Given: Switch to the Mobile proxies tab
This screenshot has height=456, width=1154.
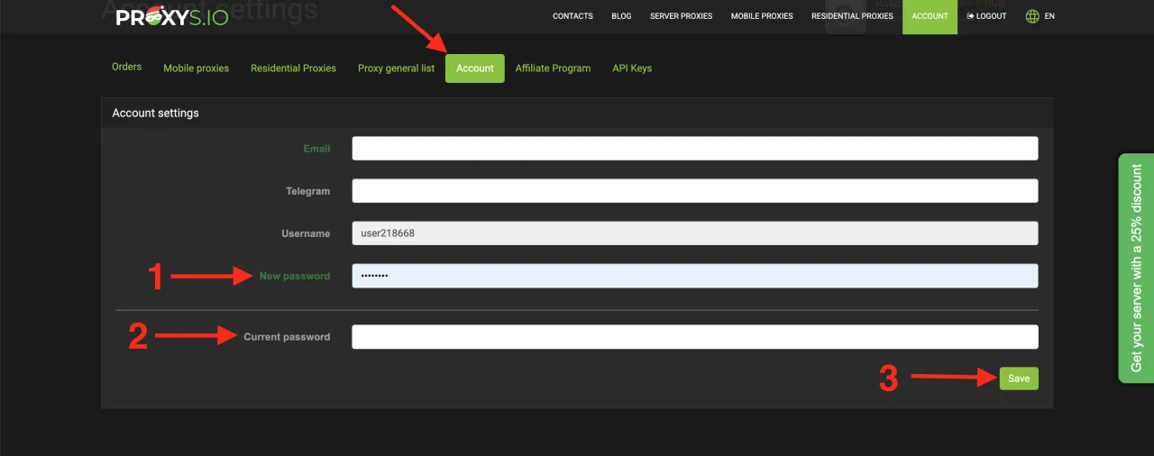Looking at the screenshot, I should click(196, 68).
